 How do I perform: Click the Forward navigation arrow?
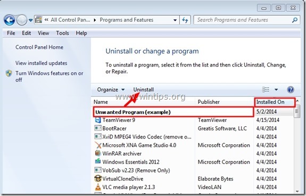click(21, 20)
